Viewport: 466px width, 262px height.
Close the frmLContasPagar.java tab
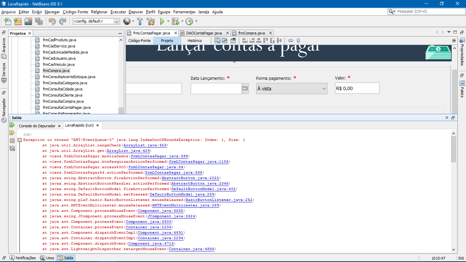point(176,33)
